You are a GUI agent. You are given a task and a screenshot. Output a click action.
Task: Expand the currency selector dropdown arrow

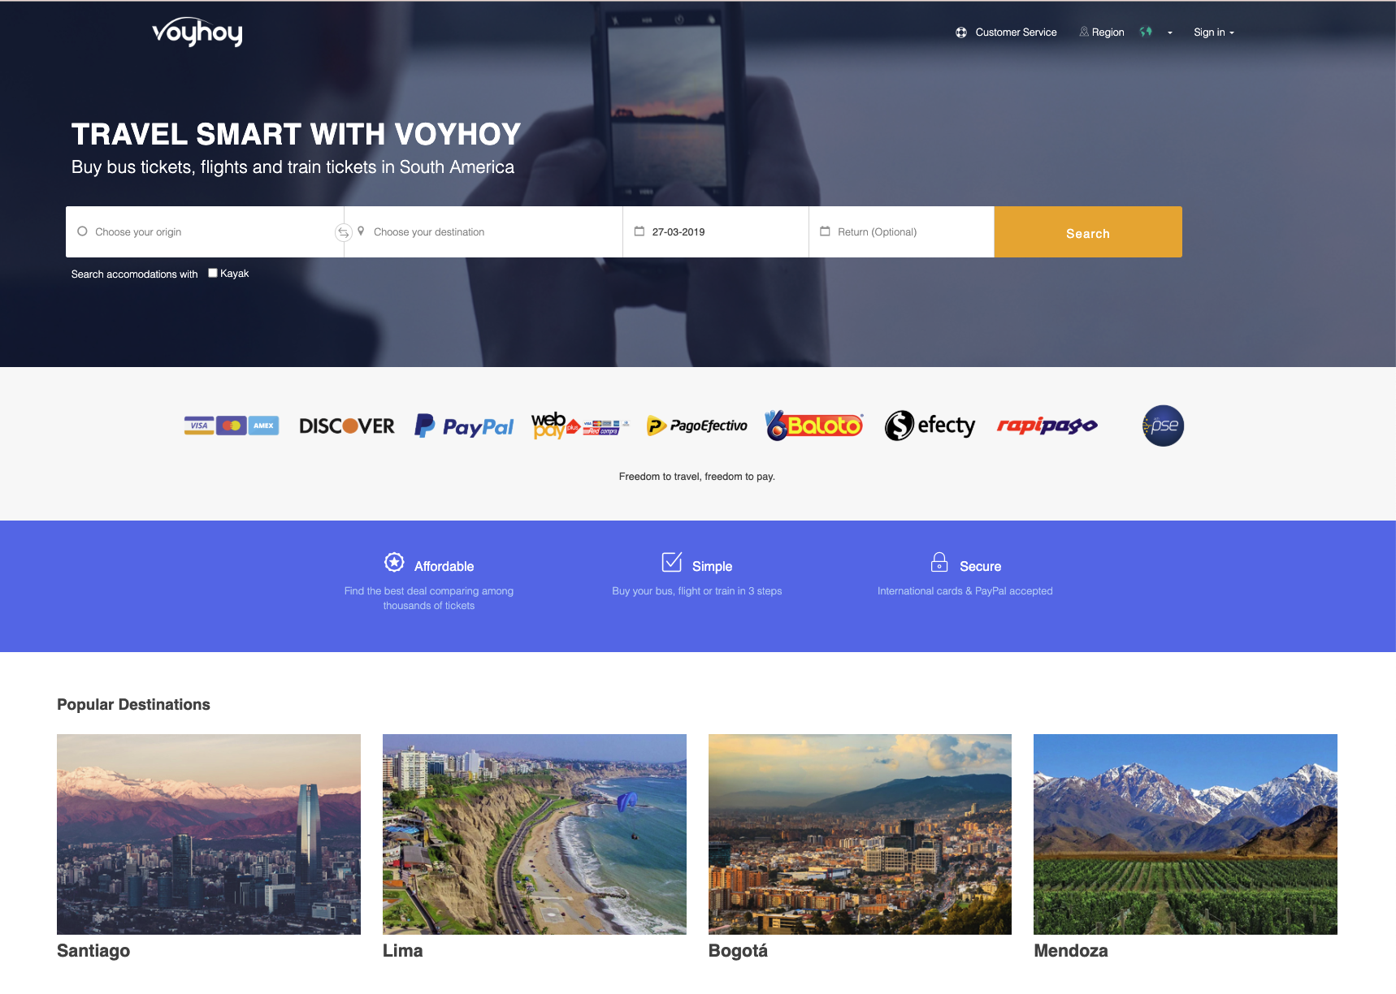point(1170,33)
